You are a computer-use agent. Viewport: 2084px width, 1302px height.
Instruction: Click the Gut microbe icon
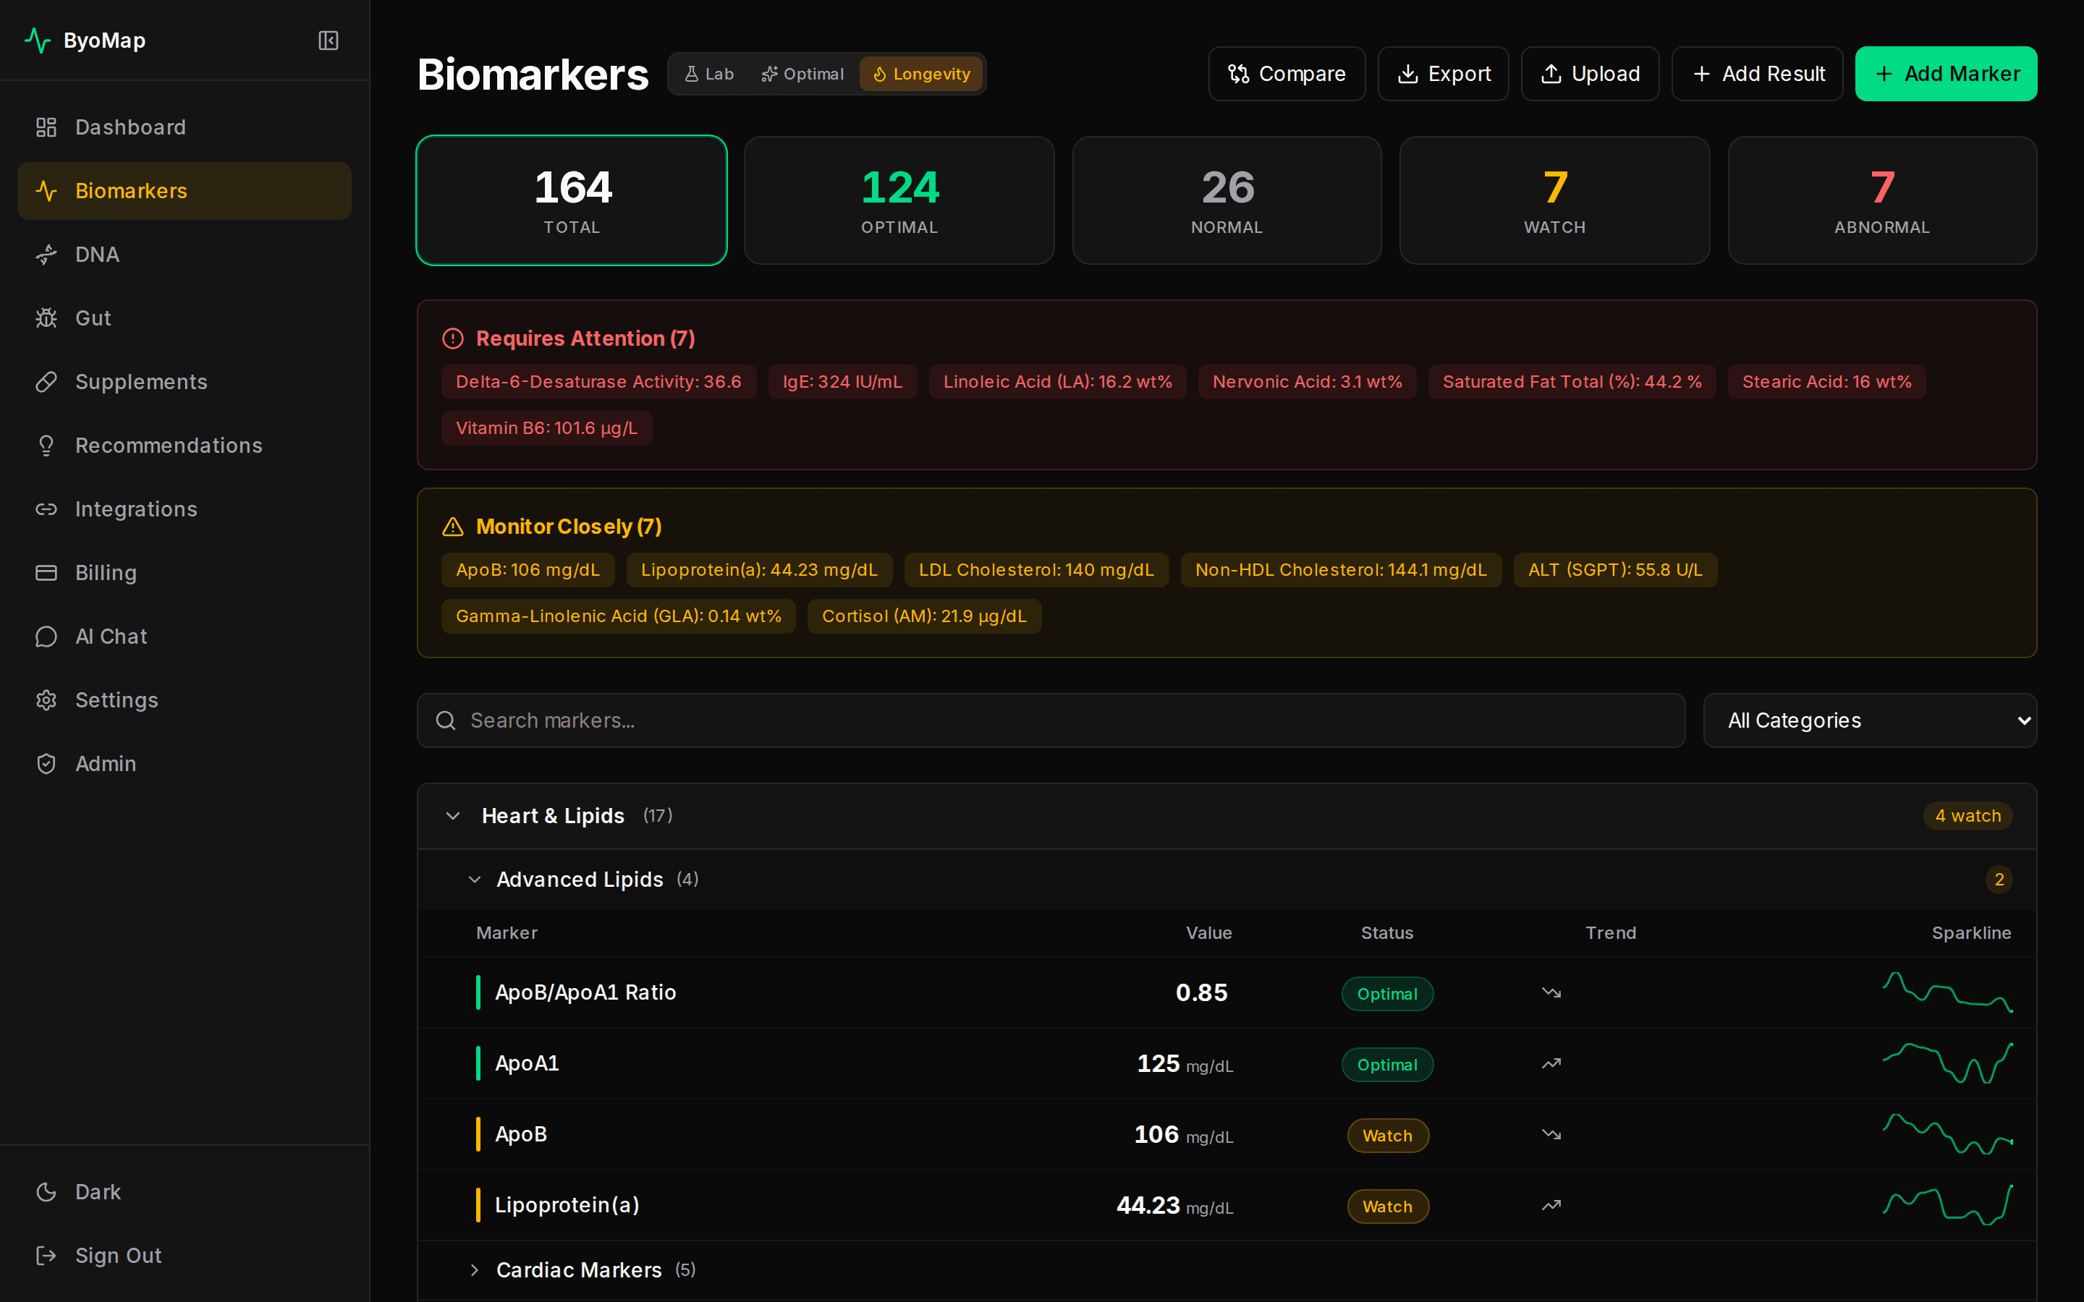pos(46,318)
